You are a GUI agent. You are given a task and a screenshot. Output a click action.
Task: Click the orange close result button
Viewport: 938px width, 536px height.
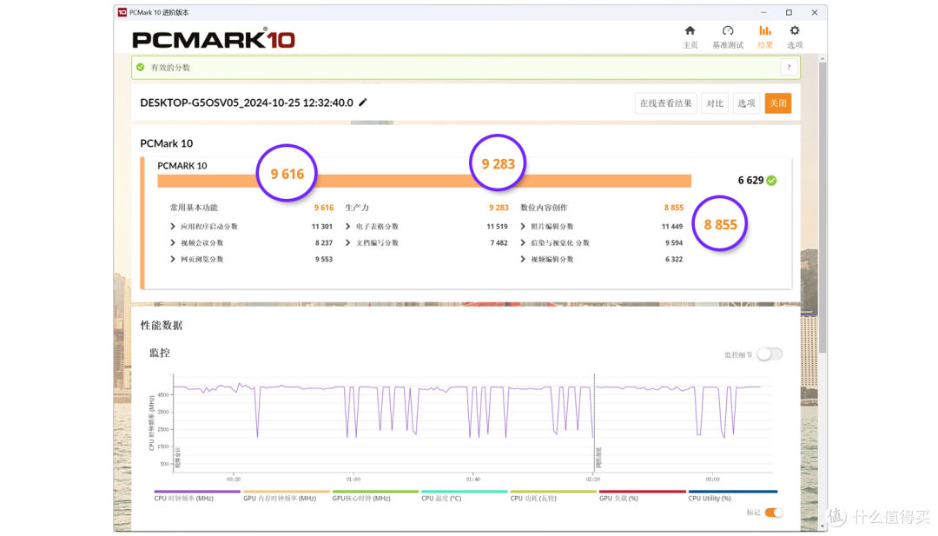777,103
